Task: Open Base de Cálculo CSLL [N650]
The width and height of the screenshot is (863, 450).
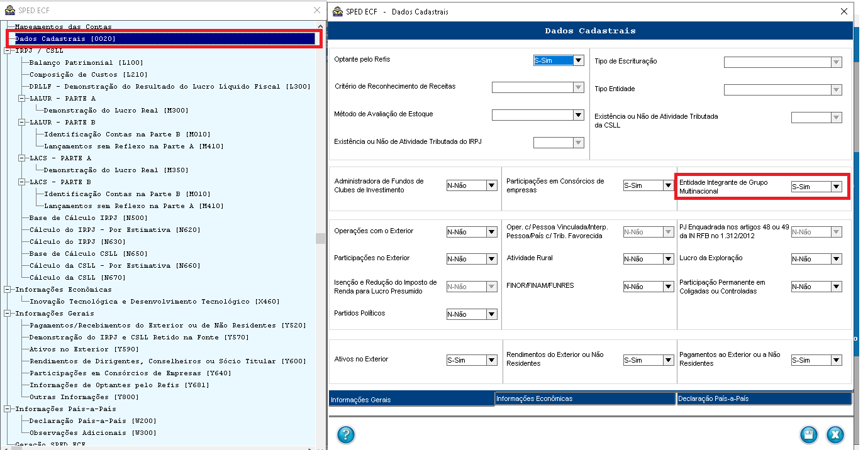Action: (x=89, y=254)
